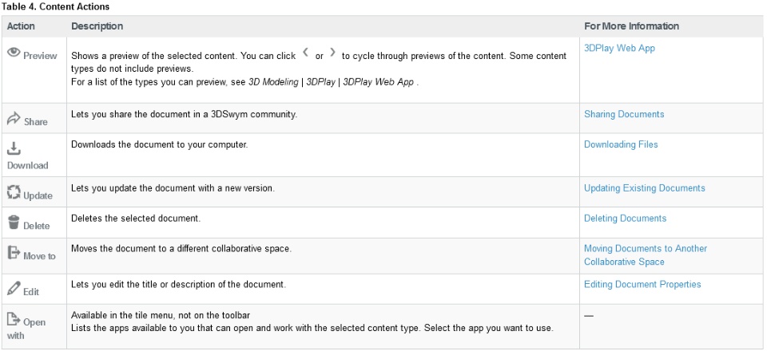Click the Description column header
767x355 pixels.
pyautogui.click(x=97, y=26)
